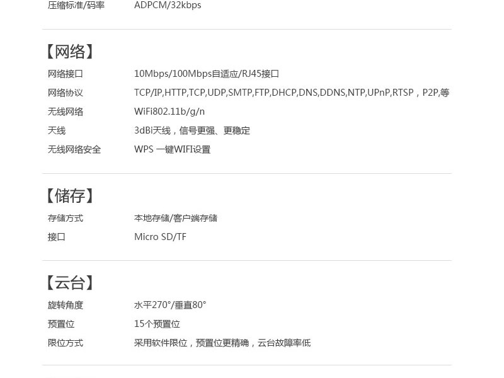504x378 pixels.
Task: Click the 网络协议 label
Action: (66, 93)
